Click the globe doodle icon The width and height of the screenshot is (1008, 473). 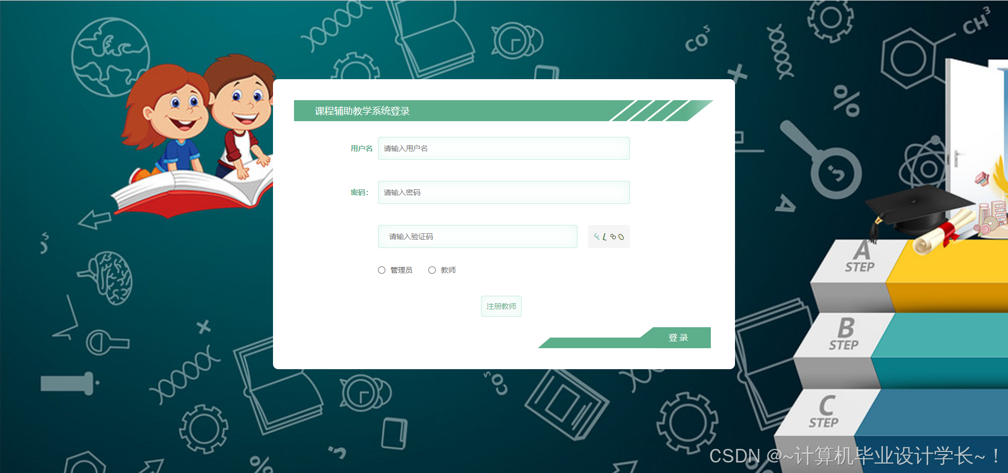pyautogui.click(x=111, y=57)
